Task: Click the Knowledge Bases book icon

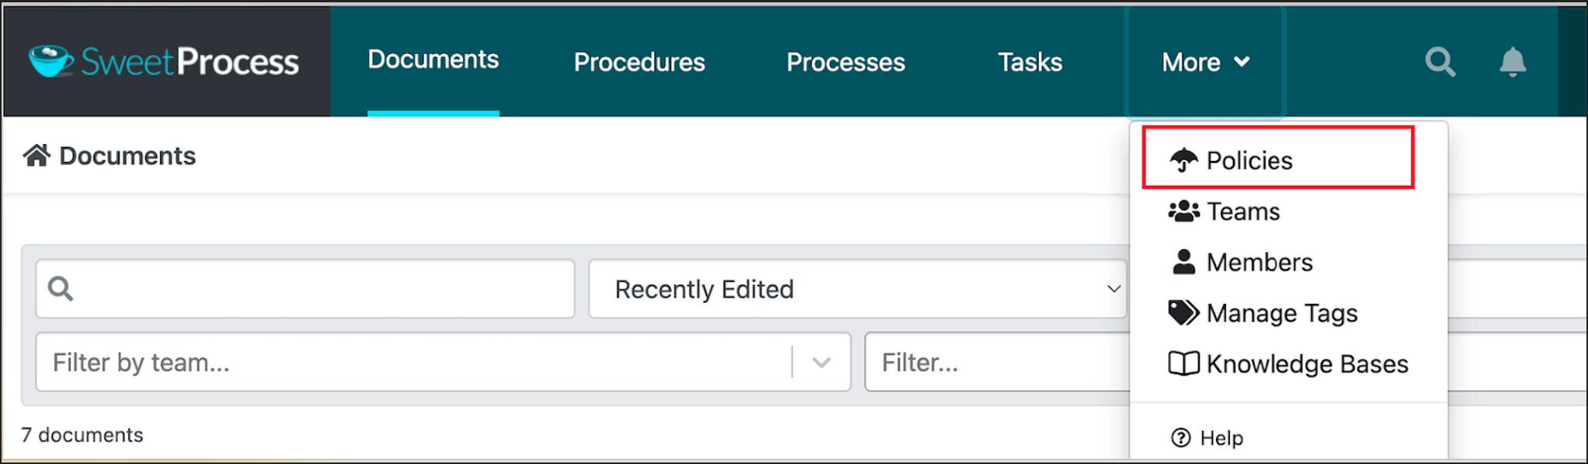Action: coord(1183,364)
